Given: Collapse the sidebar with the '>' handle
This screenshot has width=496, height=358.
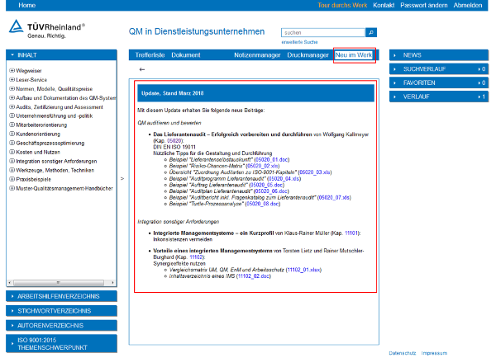Looking at the screenshot, I should [122, 179].
